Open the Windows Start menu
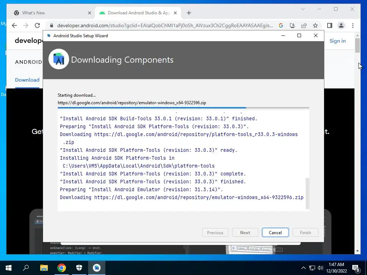The width and height of the screenshot is (367, 275). point(9,268)
